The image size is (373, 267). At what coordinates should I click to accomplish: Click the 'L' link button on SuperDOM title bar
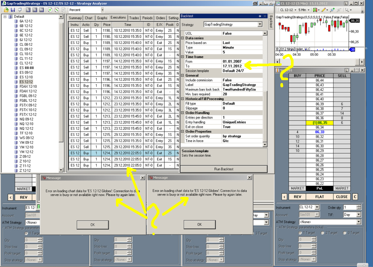[x=346, y=70]
